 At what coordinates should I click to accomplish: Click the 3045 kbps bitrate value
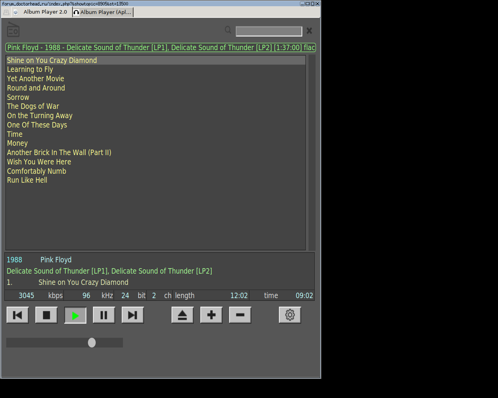pyautogui.click(x=26, y=295)
